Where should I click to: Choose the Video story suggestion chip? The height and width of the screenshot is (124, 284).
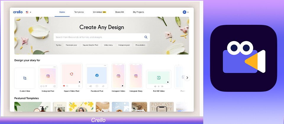[108, 45]
